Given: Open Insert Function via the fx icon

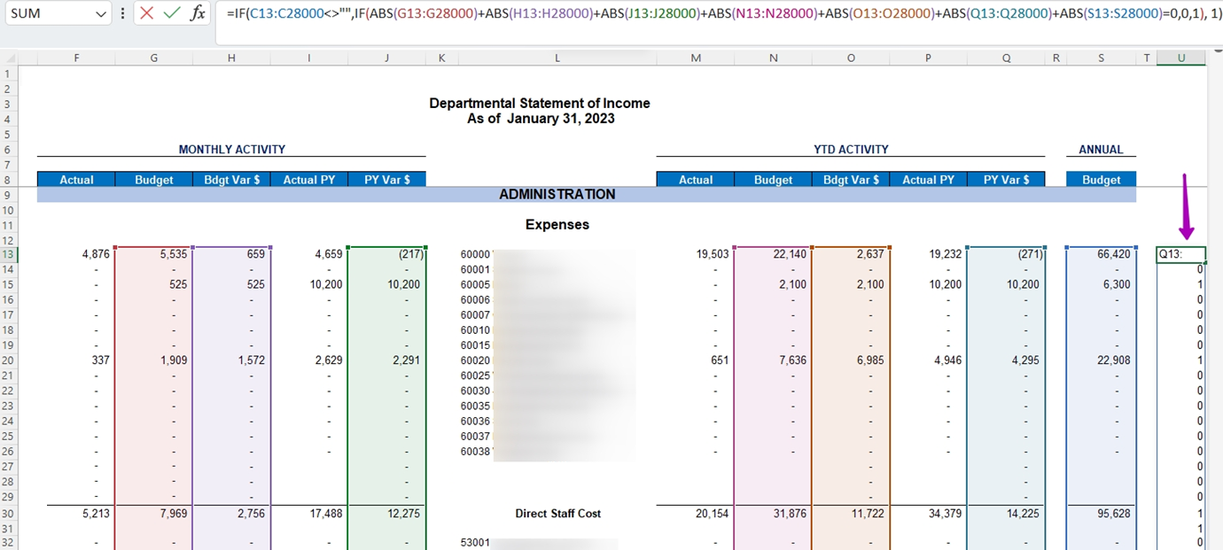Looking at the screenshot, I should pyautogui.click(x=198, y=13).
